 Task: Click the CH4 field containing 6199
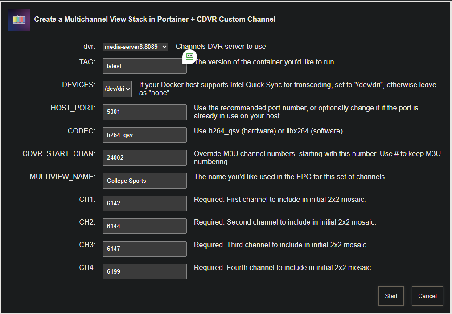tap(144, 271)
